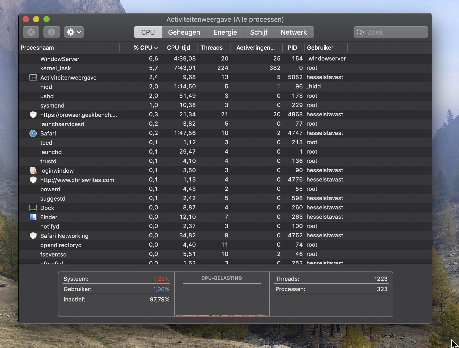Select the notifyd process row

pyautogui.click(x=225, y=226)
